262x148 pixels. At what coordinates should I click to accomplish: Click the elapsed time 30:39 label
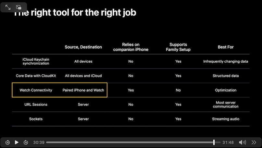coord(39,142)
